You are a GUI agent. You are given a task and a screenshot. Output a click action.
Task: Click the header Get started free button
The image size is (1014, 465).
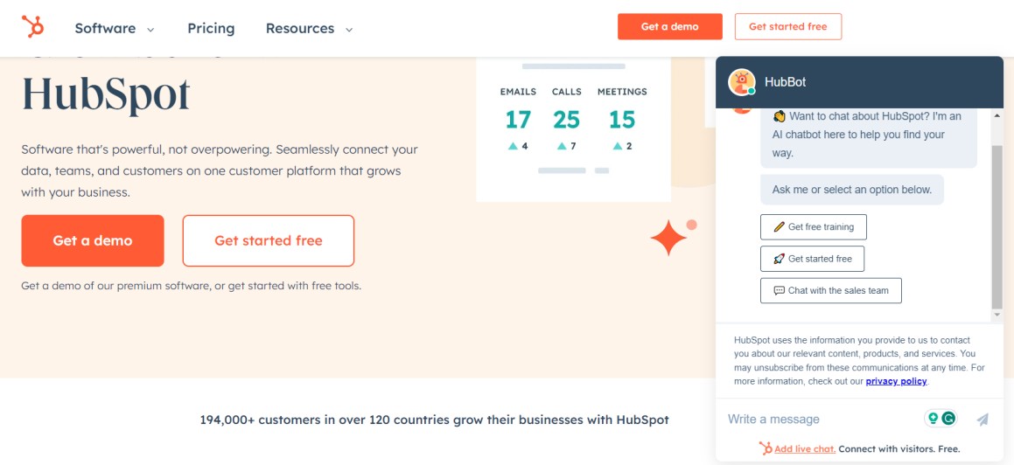click(x=787, y=26)
